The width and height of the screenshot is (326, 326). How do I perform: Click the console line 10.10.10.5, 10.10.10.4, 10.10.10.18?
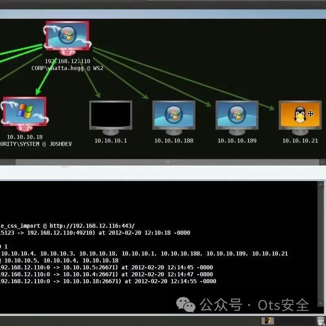point(59,260)
